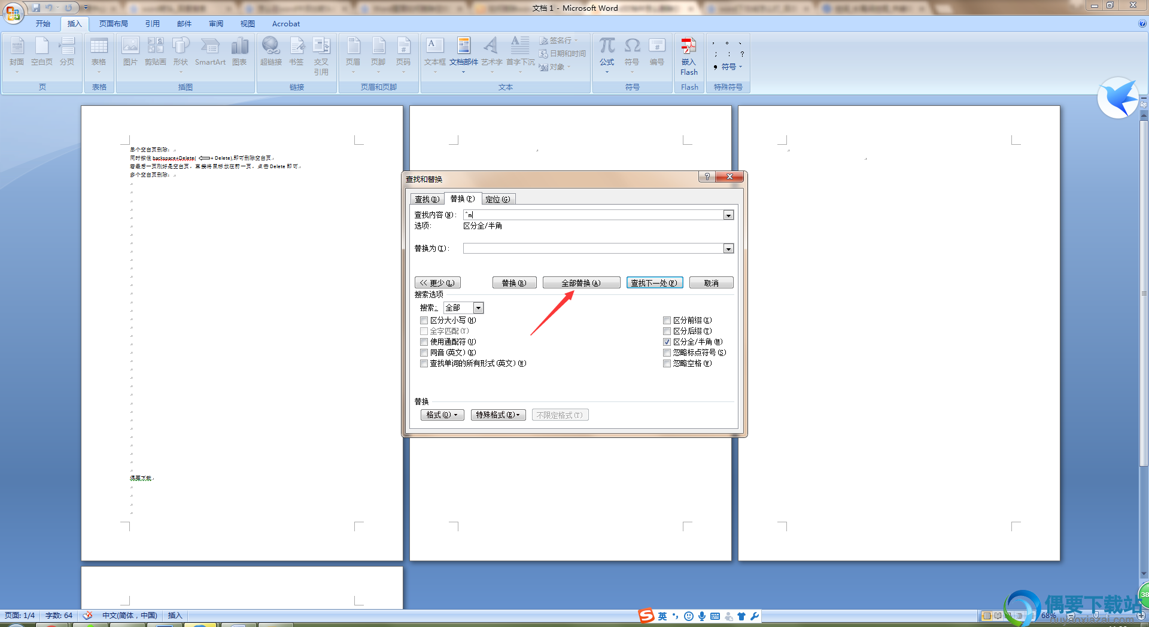
Task: Open the Sogou voice input microphone
Action: [x=702, y=616]
